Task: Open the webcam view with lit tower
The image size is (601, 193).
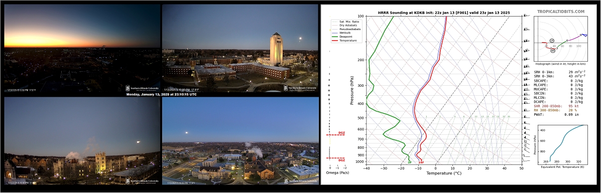Action: [241, 48]
